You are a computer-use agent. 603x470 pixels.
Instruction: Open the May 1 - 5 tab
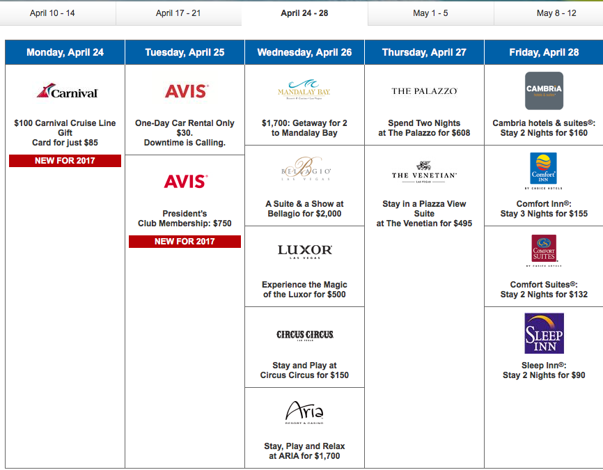(431, 13)
